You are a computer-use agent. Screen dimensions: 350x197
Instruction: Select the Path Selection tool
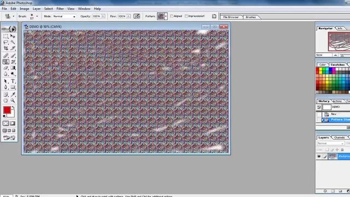[x=6, y=82]
